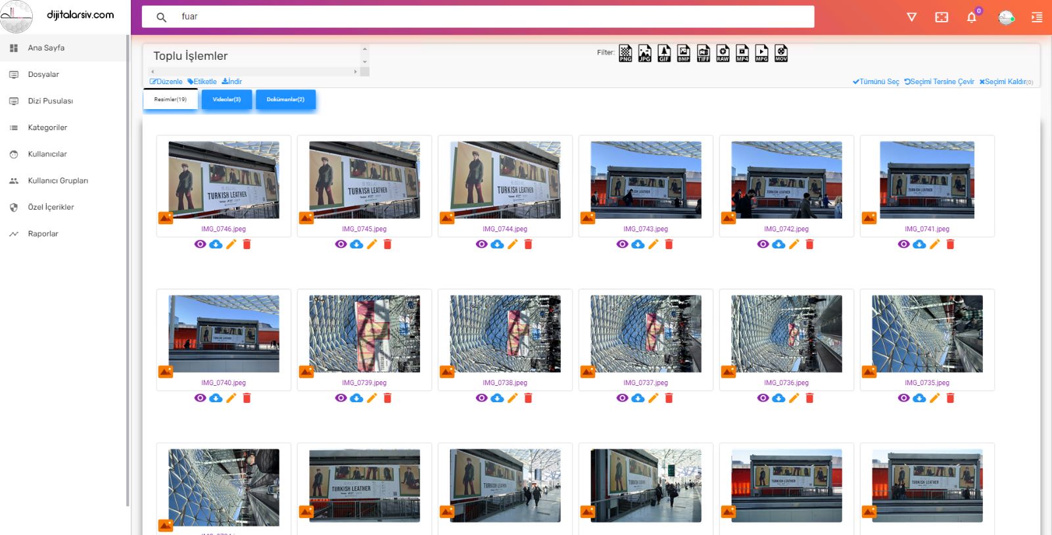
Task: Switch to the Videolar(3) tab
Action: (227, 99)
